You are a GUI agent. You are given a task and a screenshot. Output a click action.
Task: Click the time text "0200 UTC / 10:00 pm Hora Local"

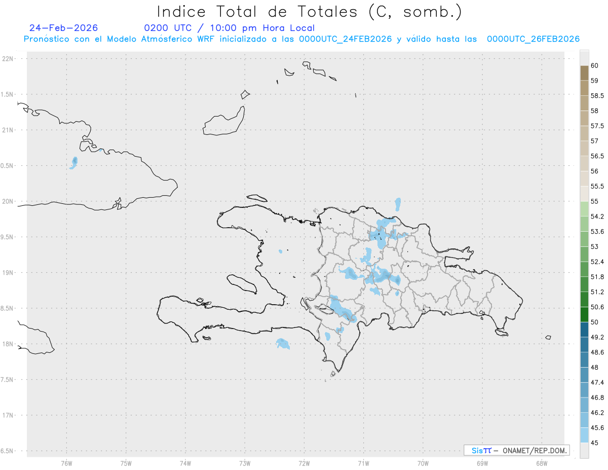229,28
